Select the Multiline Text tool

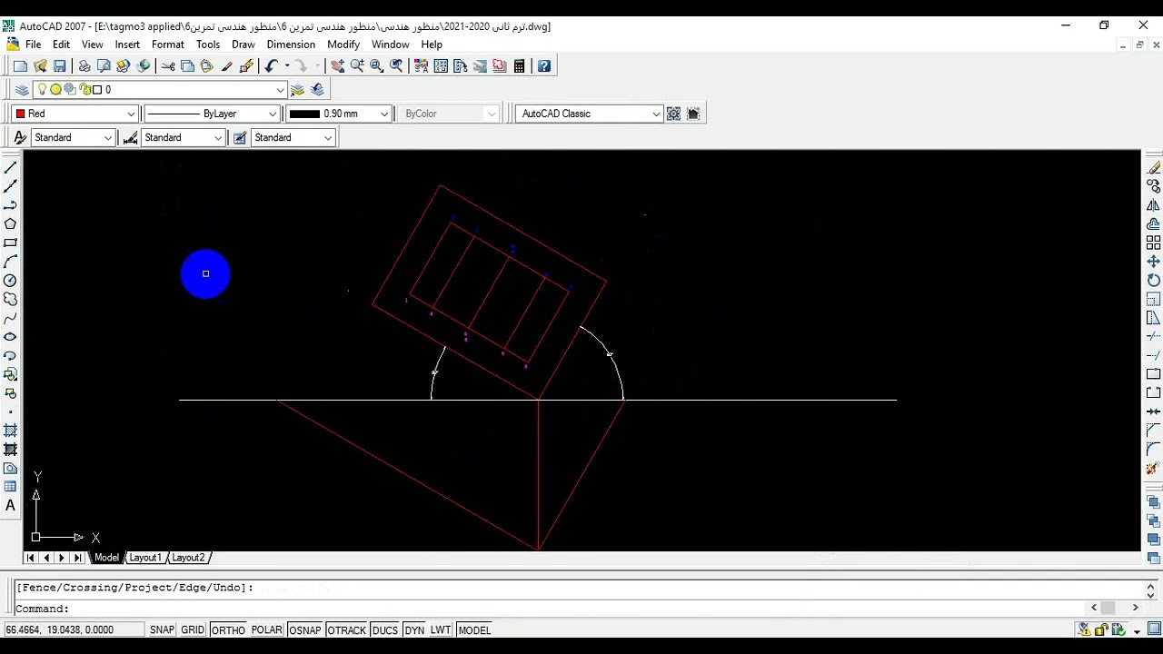[10, 506]
